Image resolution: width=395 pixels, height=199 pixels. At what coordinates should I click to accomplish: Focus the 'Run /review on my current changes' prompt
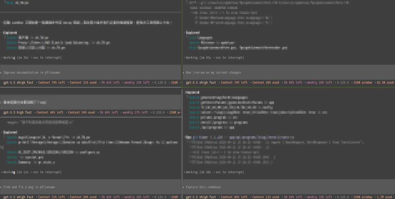click(289, 72)
